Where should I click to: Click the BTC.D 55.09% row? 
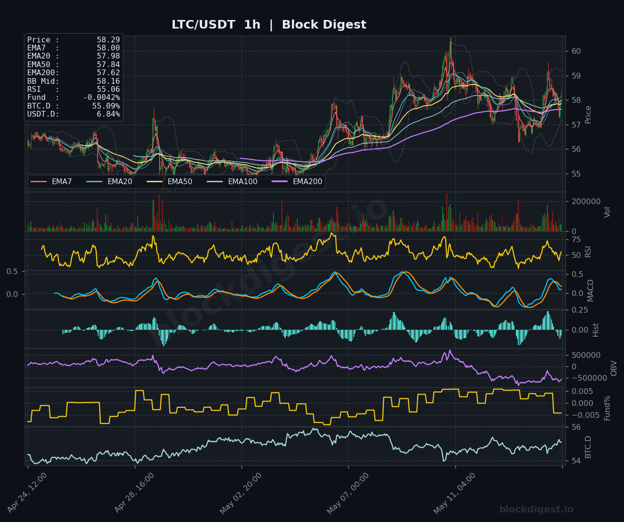point(73,106)
